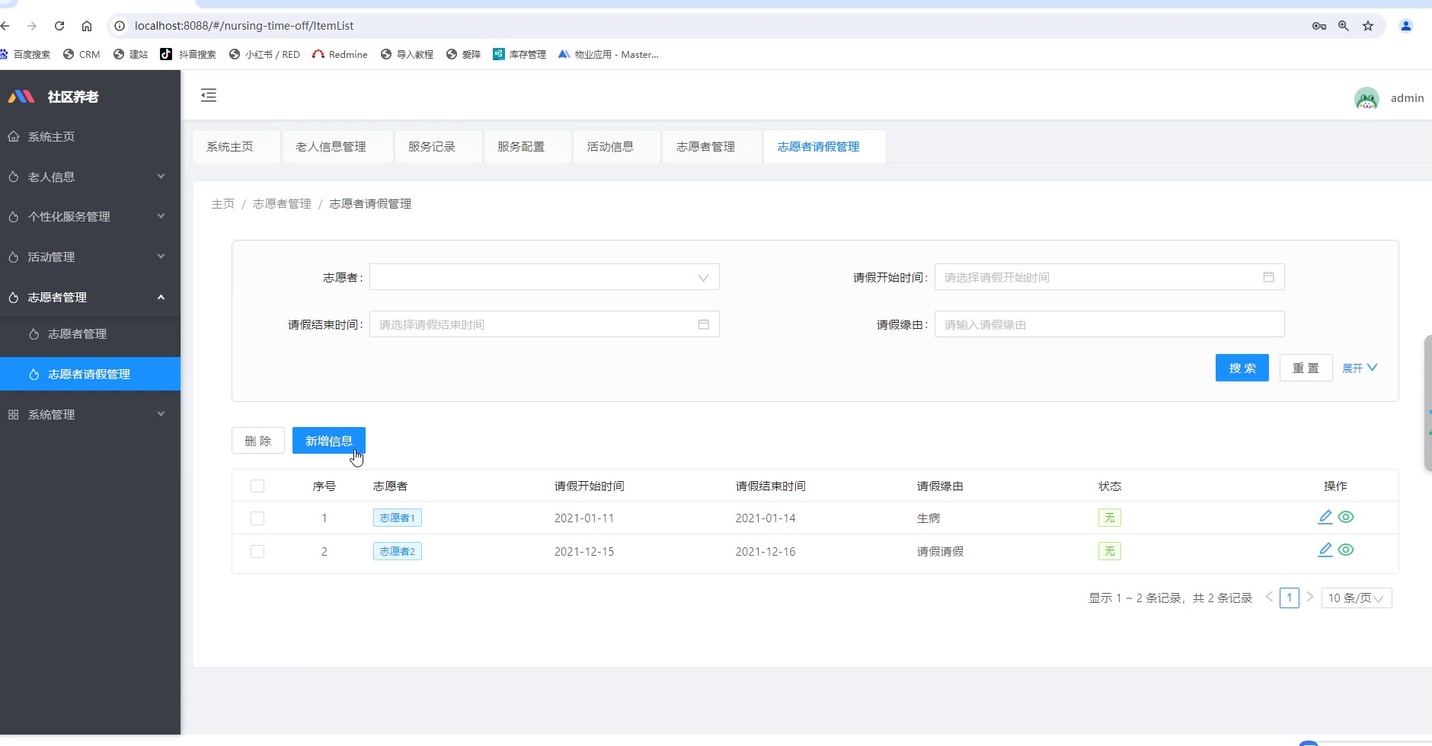Check the row 1 志愿者1 checkbox
The image size is (1432, 746).
(x=257, y=518)
